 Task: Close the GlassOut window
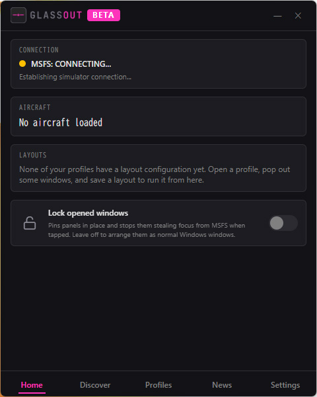[298, 16]
